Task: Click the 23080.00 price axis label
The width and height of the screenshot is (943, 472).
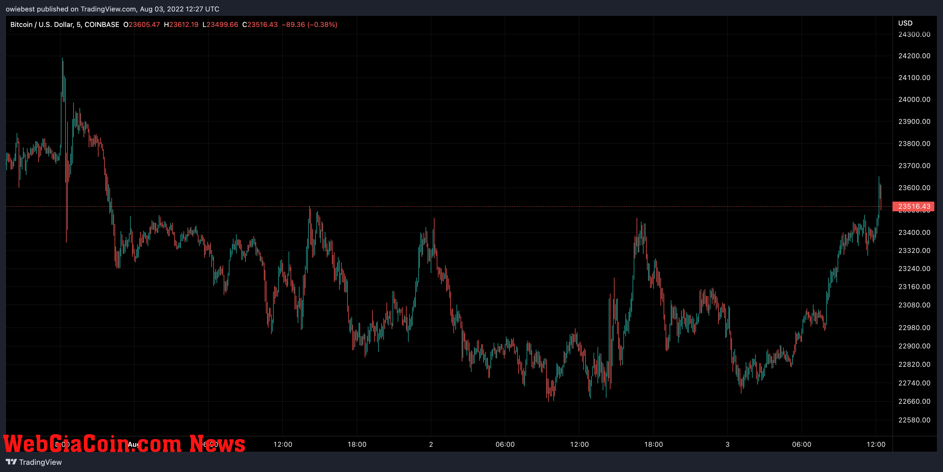Action: tap(914, 305)
